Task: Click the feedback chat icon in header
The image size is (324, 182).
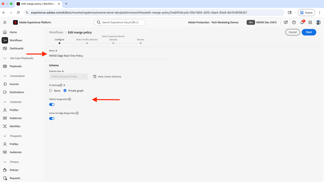Action: pyautogui.click(x=286, y=22)
